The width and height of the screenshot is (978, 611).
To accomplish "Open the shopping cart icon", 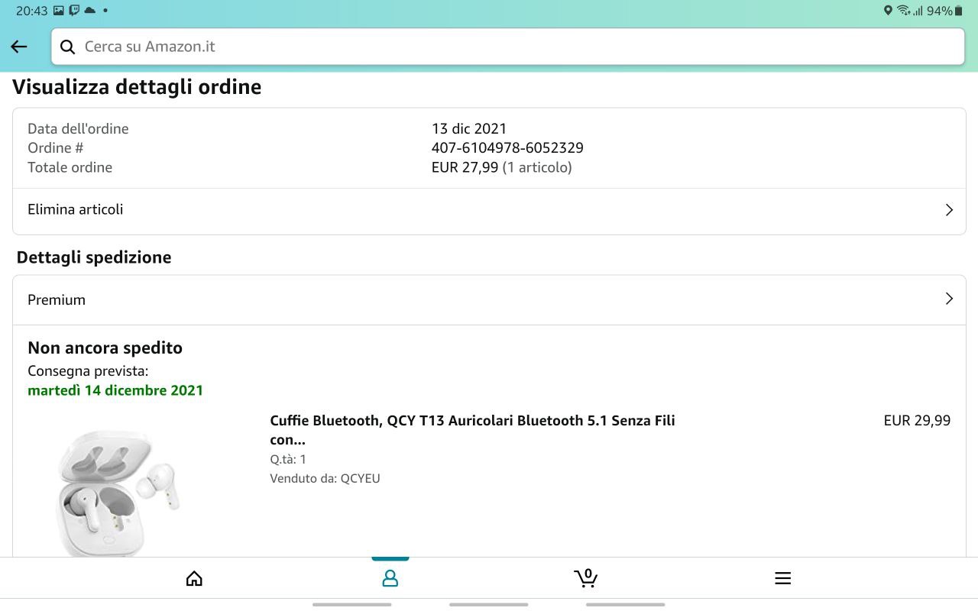I will coord(586,578).
